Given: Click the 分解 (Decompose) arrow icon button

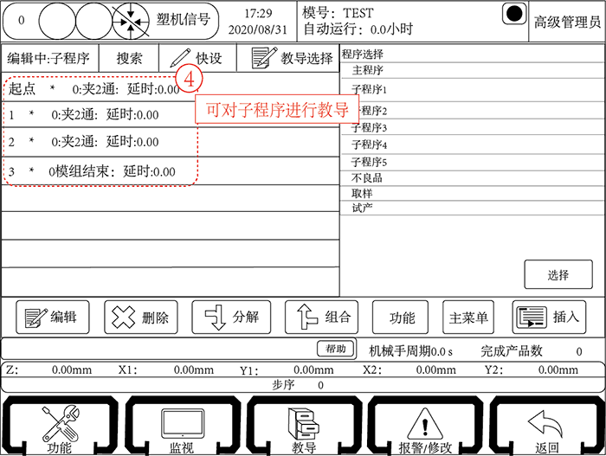Looking at the screenshot, I should pos(231,317).
